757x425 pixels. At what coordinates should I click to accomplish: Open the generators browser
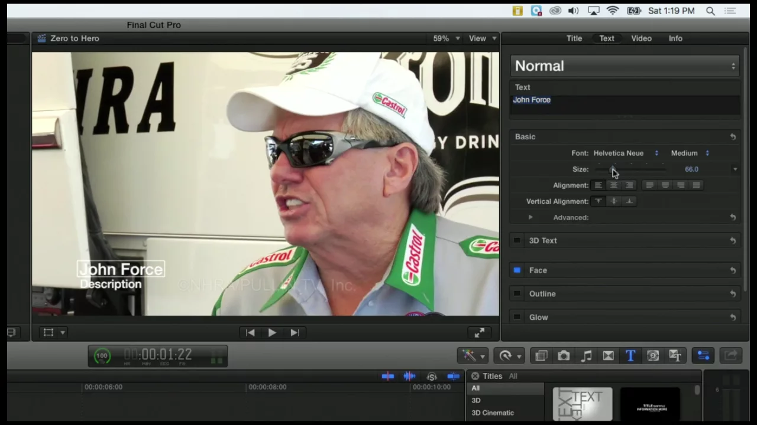click(653, 355)
